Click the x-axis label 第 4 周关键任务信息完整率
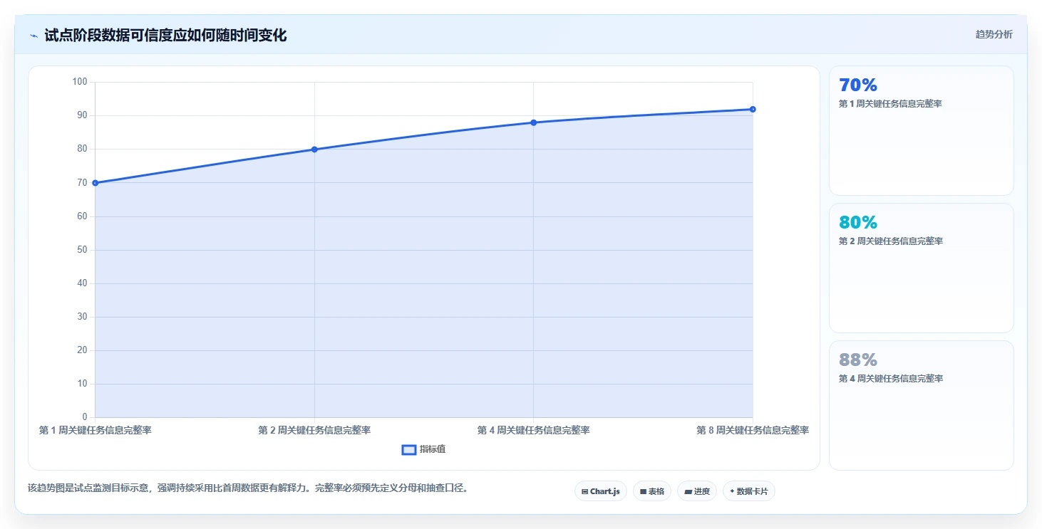 (x=533, y=430)
